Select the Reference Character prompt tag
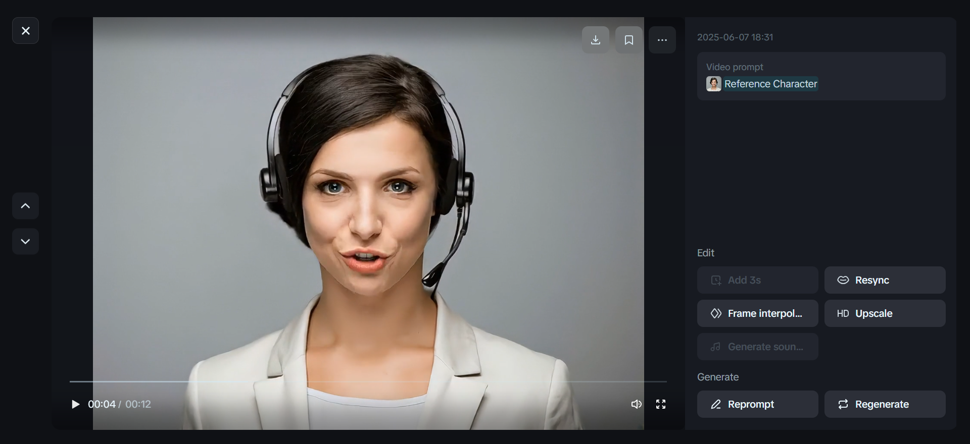Image resolution: width=970 pixels, height=444 pixels. coord(770,84)
